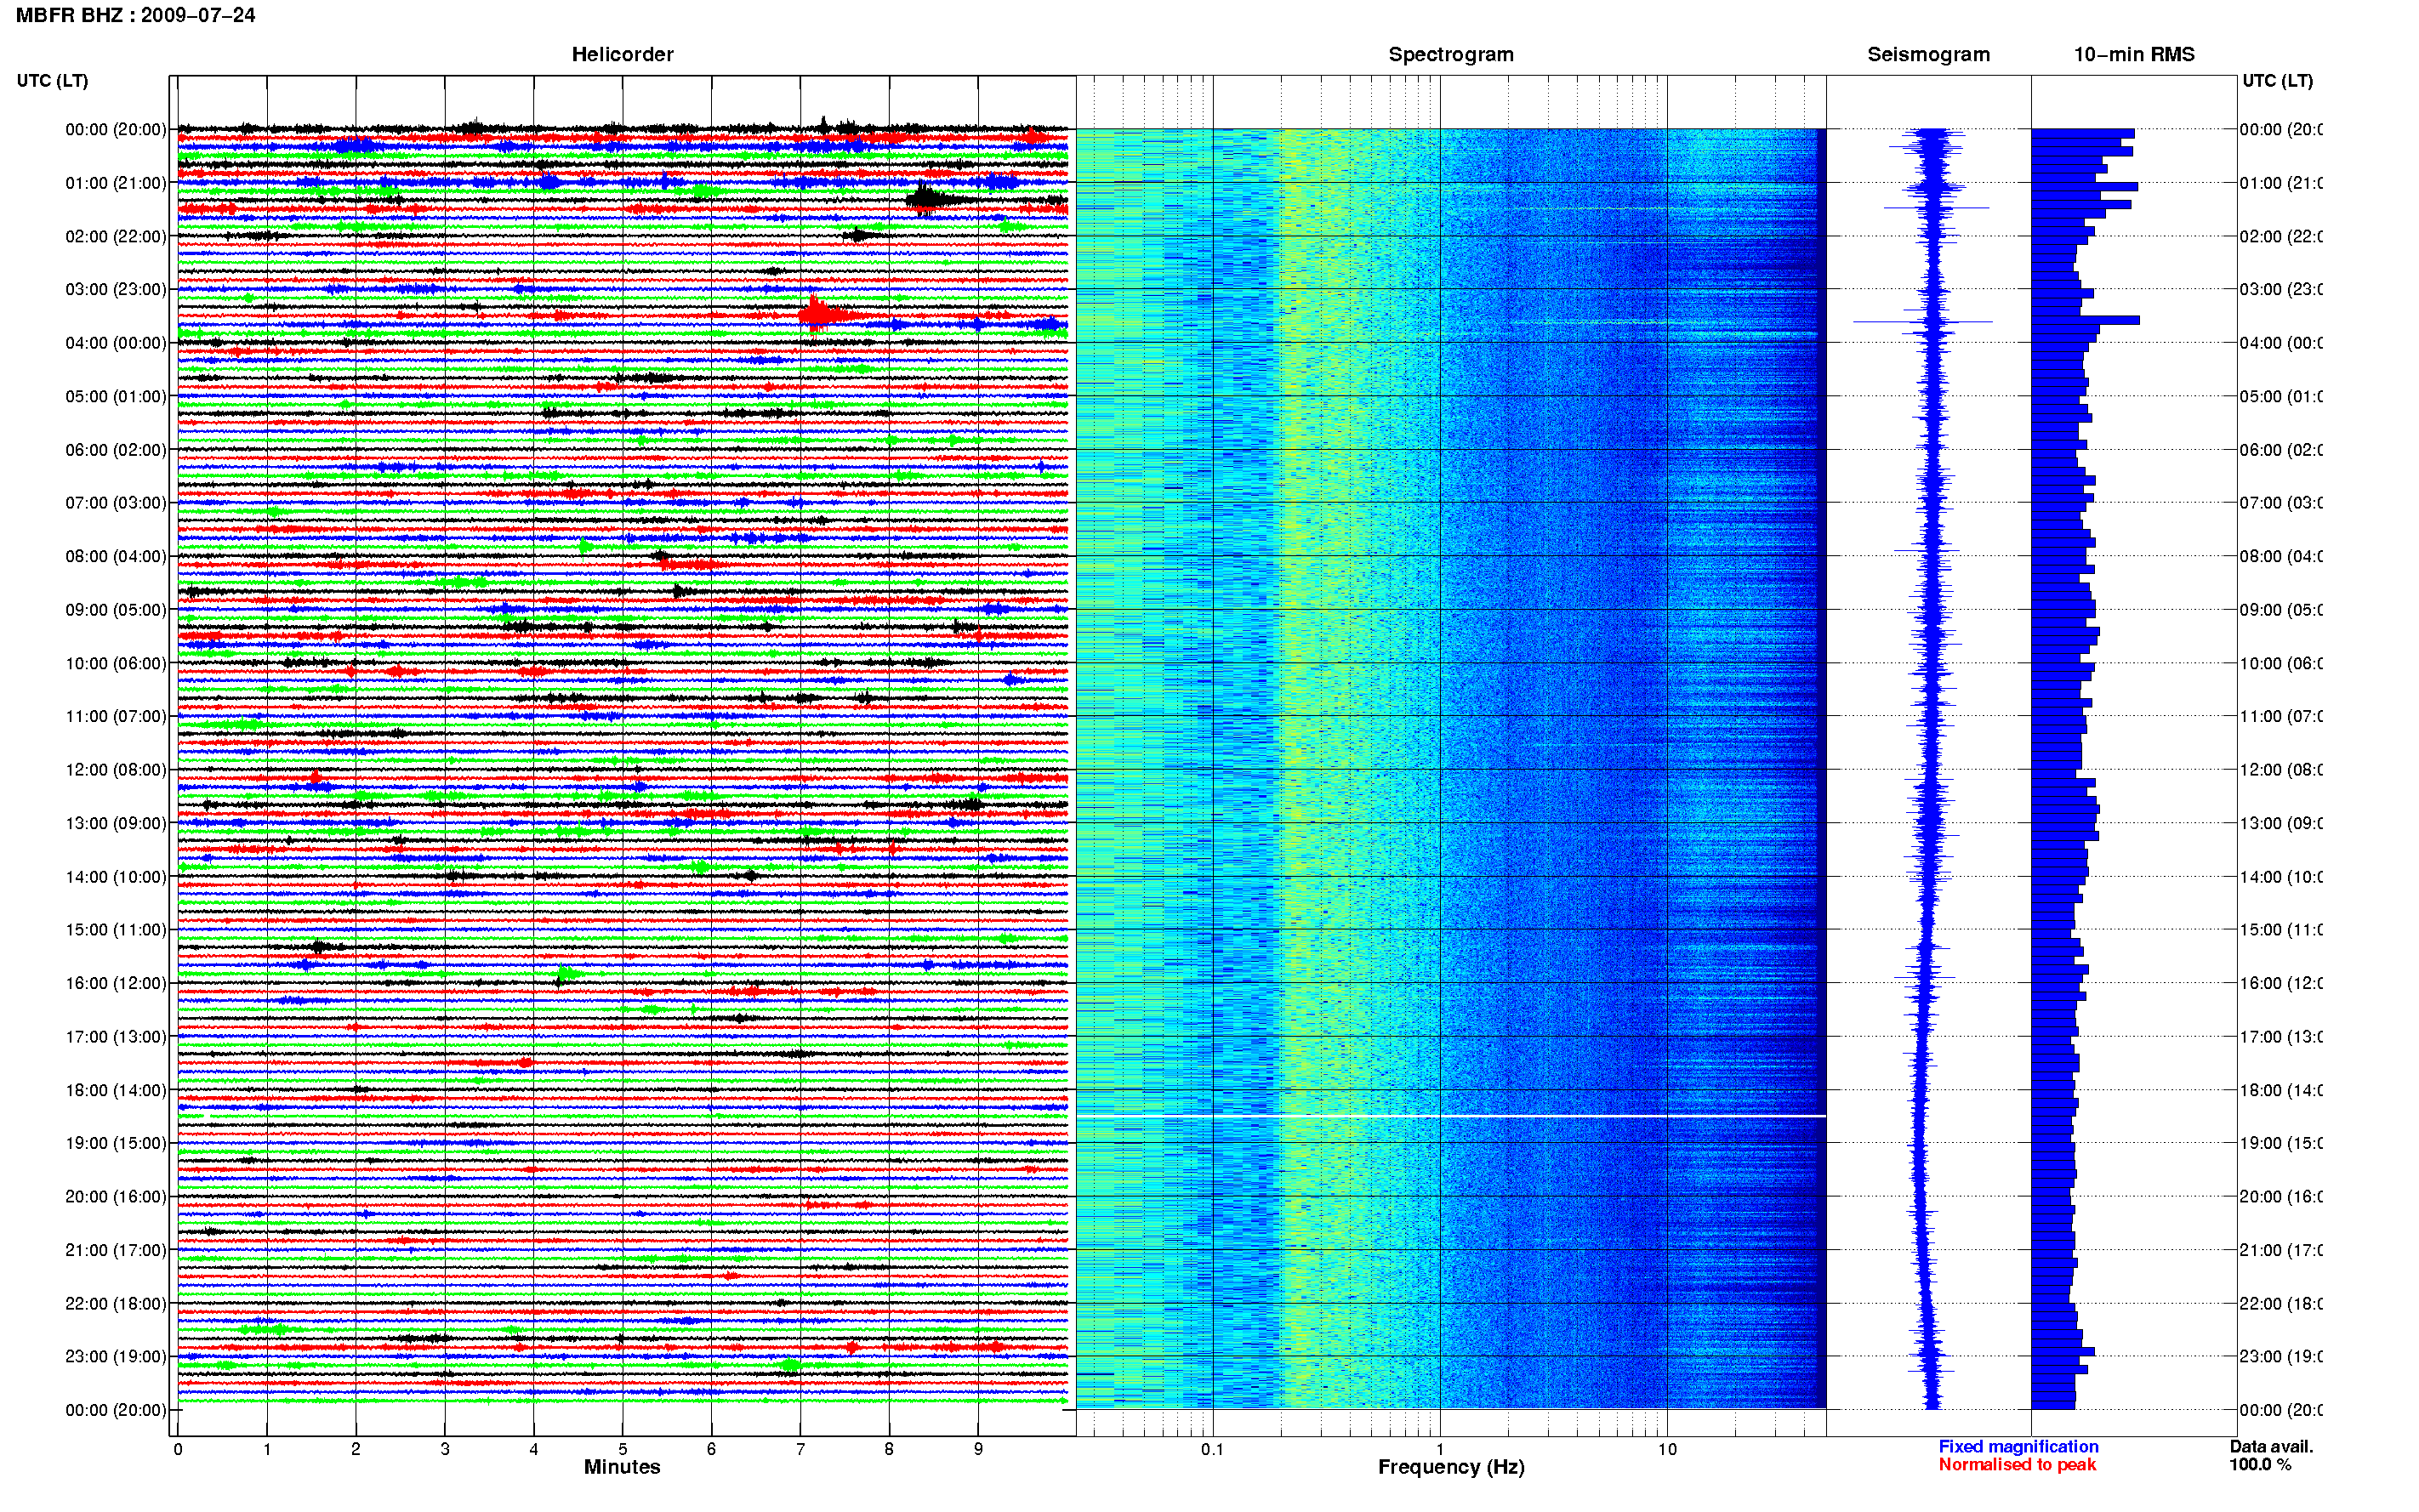Click the 'UTC (LT)' label on the right axis
Viewport: 2419px width, 1512px height.
tap(2277, 80)
